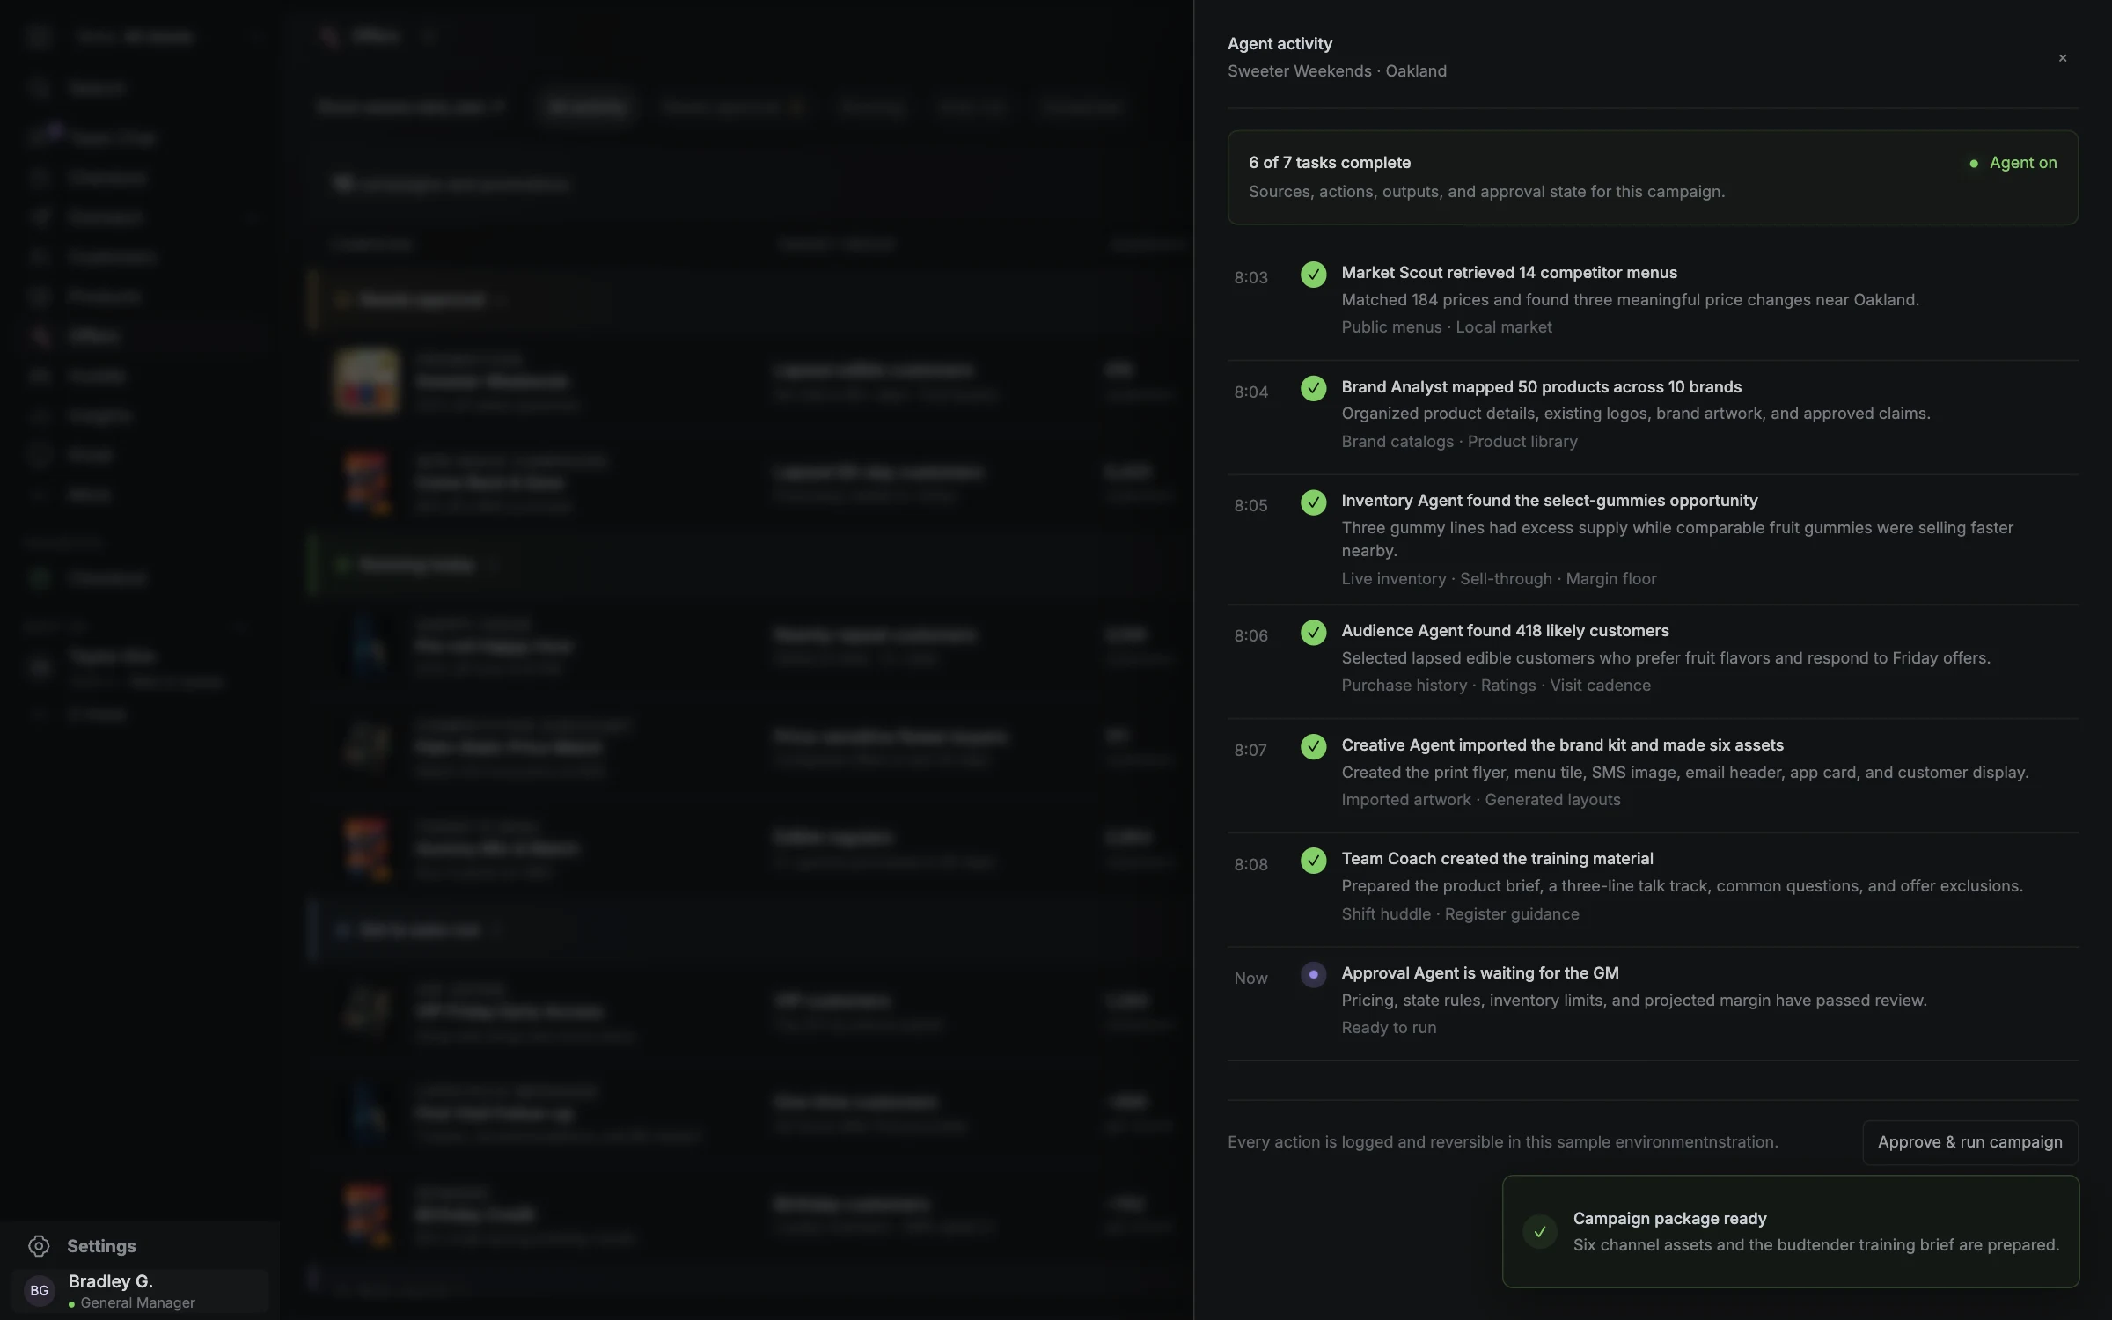This screenshot has height=1320, width=2112.
Task: Approve & run campaign
Action: pyautogui.click(x=1969, y=1142)
